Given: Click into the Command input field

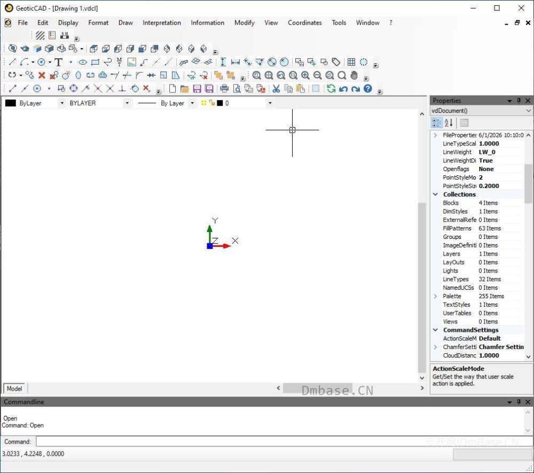Looking at the screenshot, I should (x=284, y=441).
